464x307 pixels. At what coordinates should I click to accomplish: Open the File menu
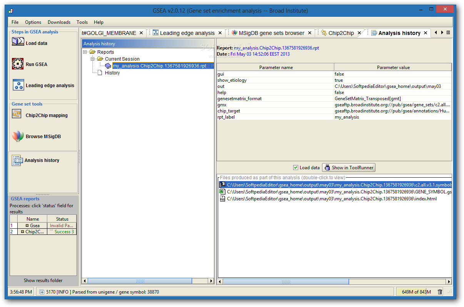[15, 22]
